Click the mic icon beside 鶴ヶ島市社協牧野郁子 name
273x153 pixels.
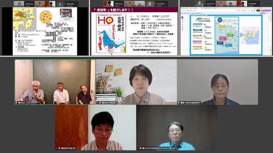pos(179,102)
